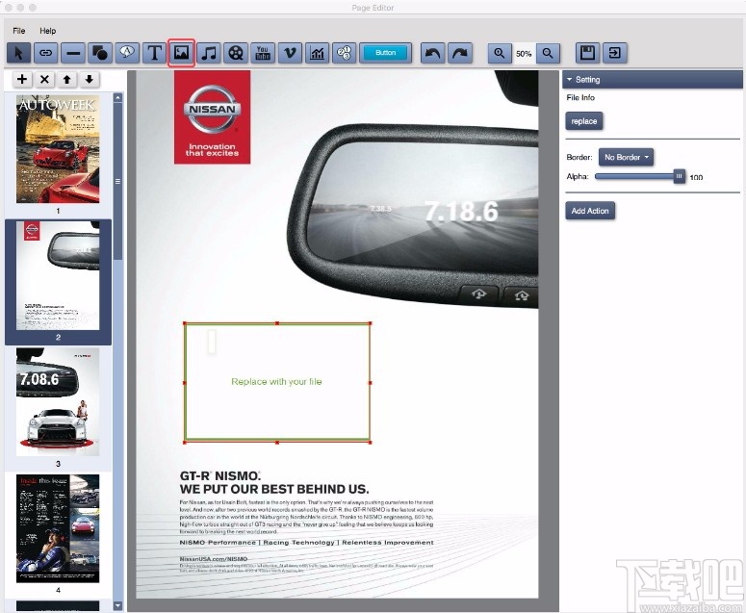
Task: Click the music note audio tool
Action: pyautogui.click(x=208, y=53)
